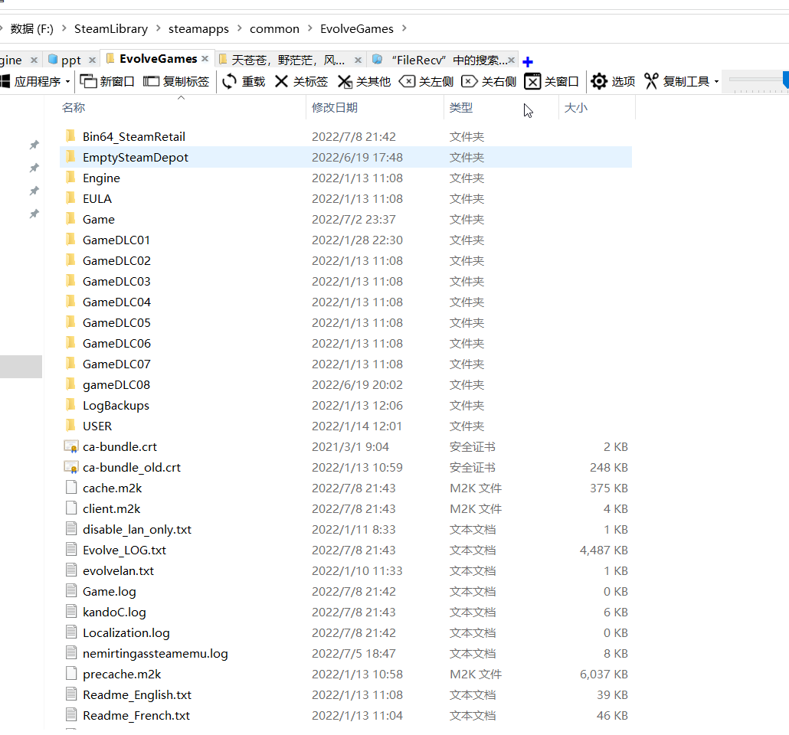Click 关标签 to close the tab
Image resolution: width=789 pixels, height=735 pixels.
tap(301, 81)
